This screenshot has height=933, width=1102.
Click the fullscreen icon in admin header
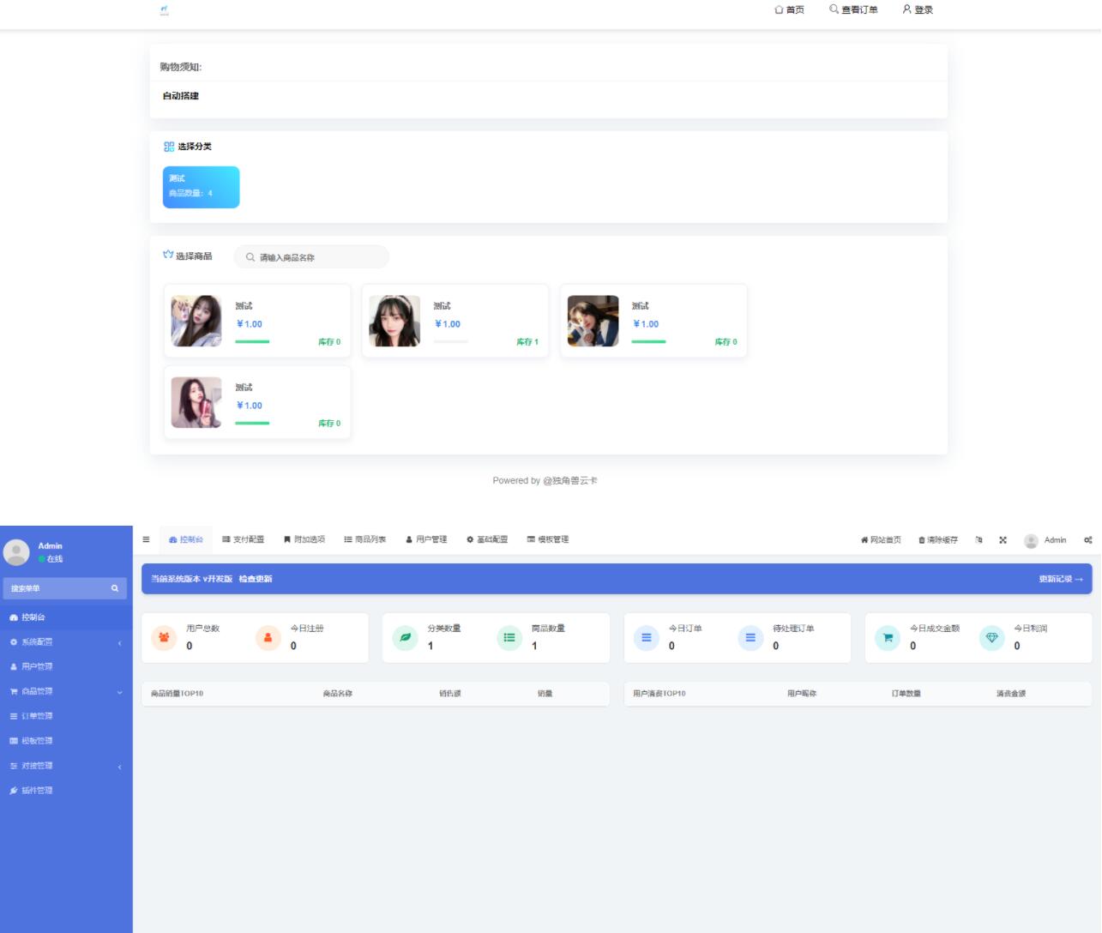(x=1003, y=540)
